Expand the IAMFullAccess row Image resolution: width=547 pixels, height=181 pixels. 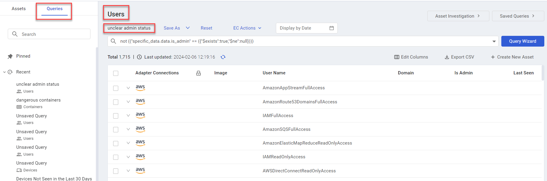click(128, 115)
